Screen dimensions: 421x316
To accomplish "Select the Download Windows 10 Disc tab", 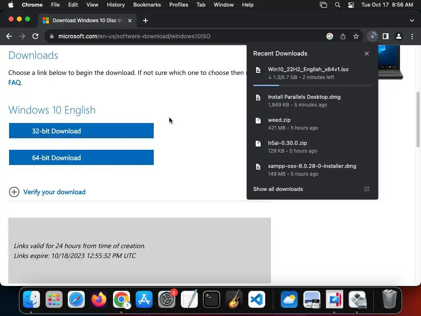I will pos(87,21).
